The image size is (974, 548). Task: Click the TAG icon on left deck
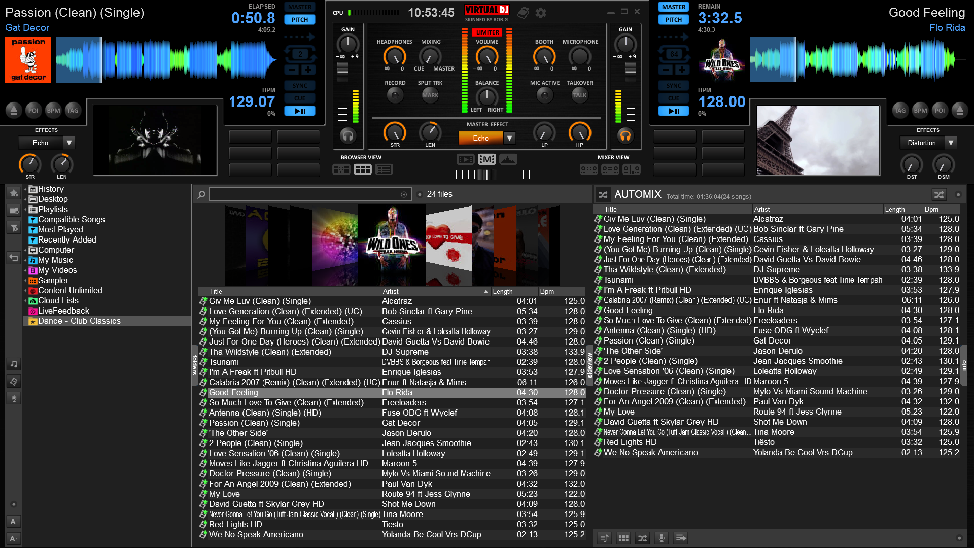[x=73, y=109]
